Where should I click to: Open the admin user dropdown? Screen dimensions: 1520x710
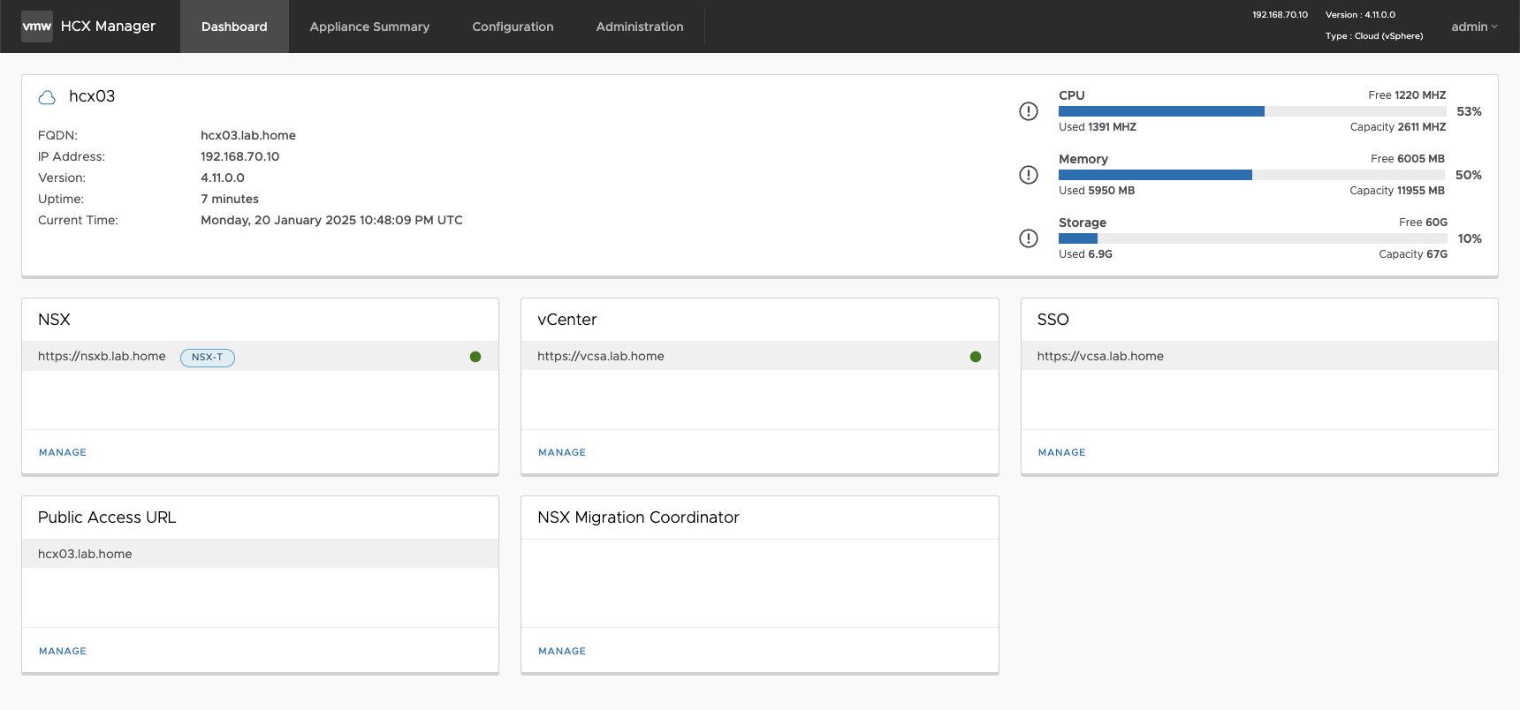pyautogui.click(x=1474, y=26)
